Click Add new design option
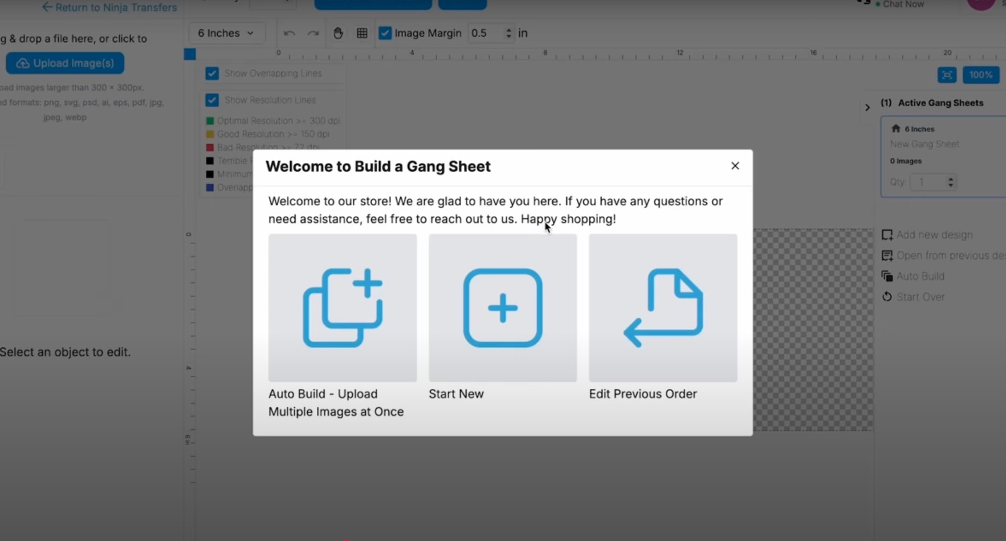 (x=934, y=235)
